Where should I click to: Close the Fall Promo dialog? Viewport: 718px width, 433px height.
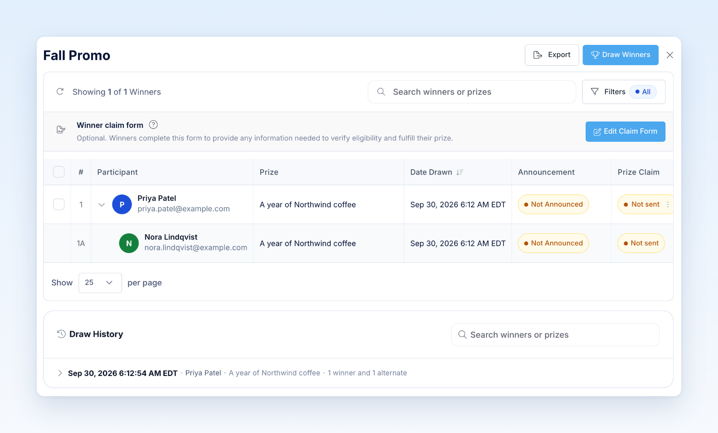point(670,55)
